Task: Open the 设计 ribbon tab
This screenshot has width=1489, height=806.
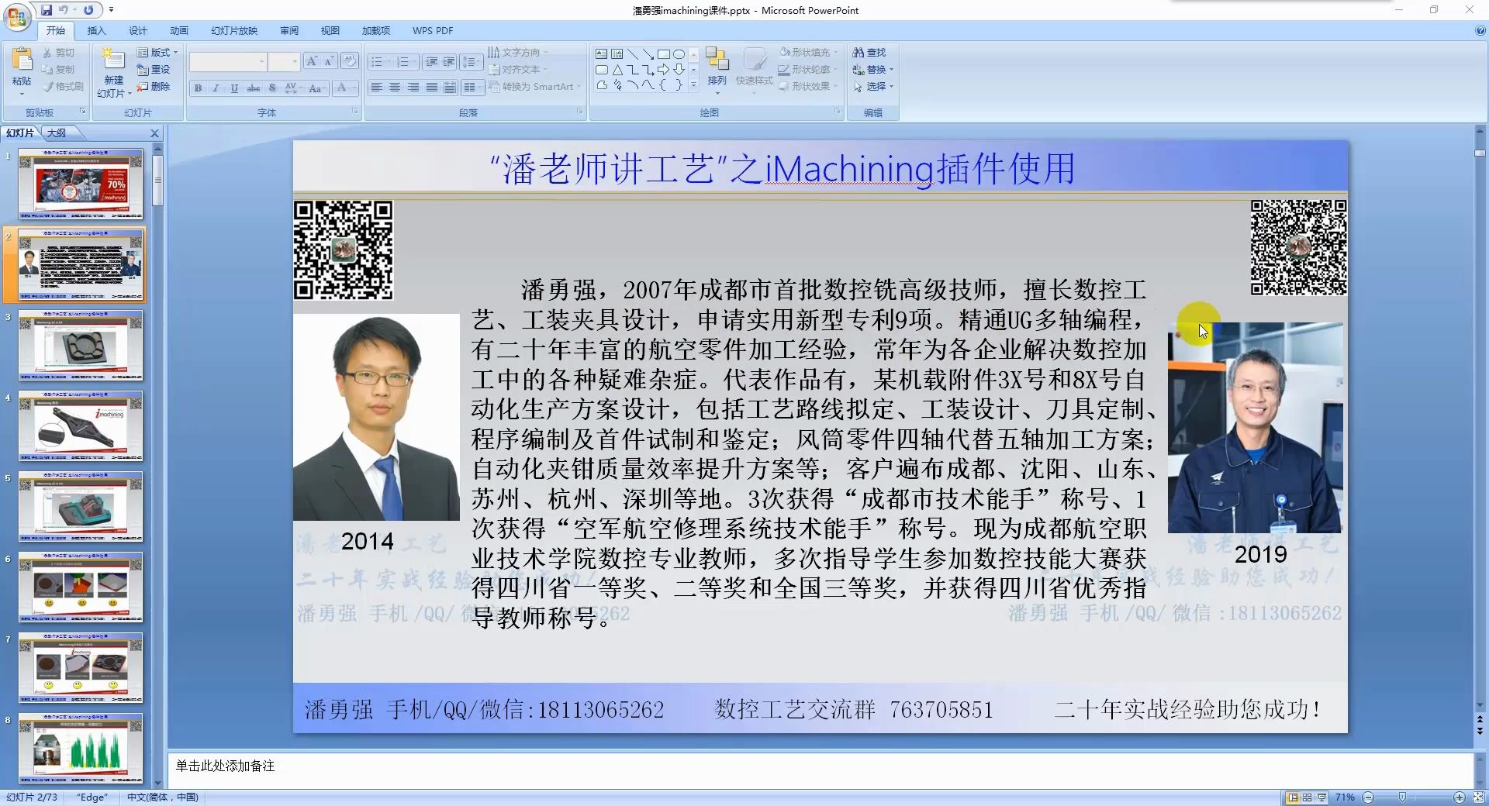Action: (138, 31)
